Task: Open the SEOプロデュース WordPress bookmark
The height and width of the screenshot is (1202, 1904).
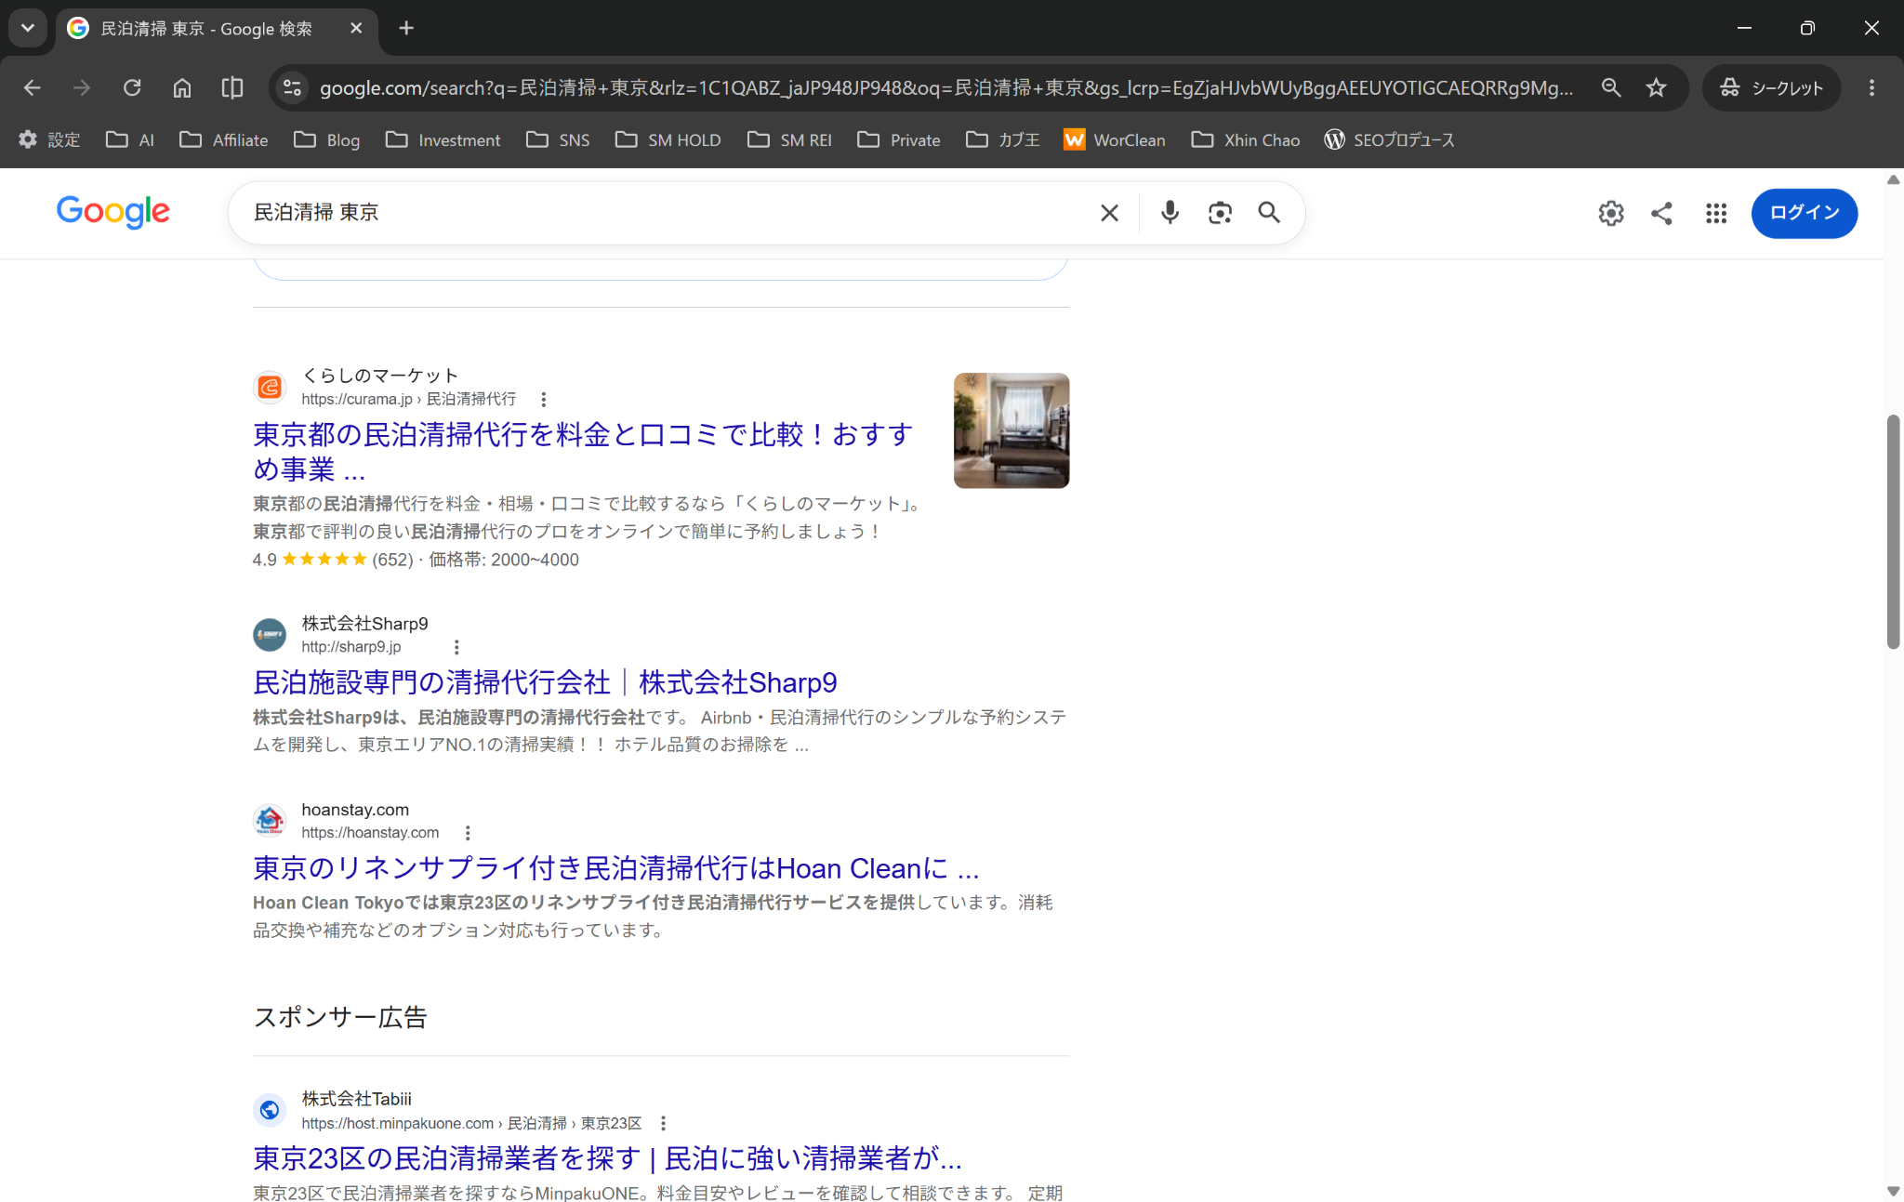Action: coord(1389,139)
